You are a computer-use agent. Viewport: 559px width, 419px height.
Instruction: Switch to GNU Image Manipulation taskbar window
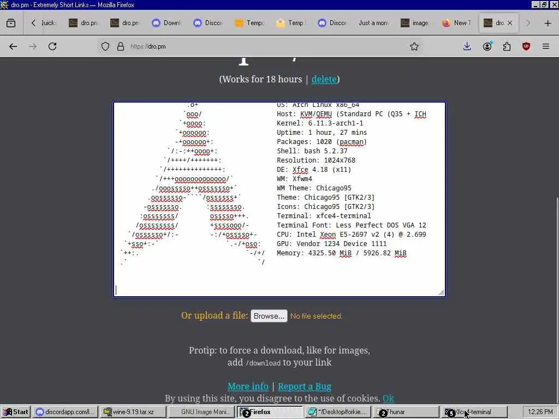pyautogui.click(x=201, y=412)
